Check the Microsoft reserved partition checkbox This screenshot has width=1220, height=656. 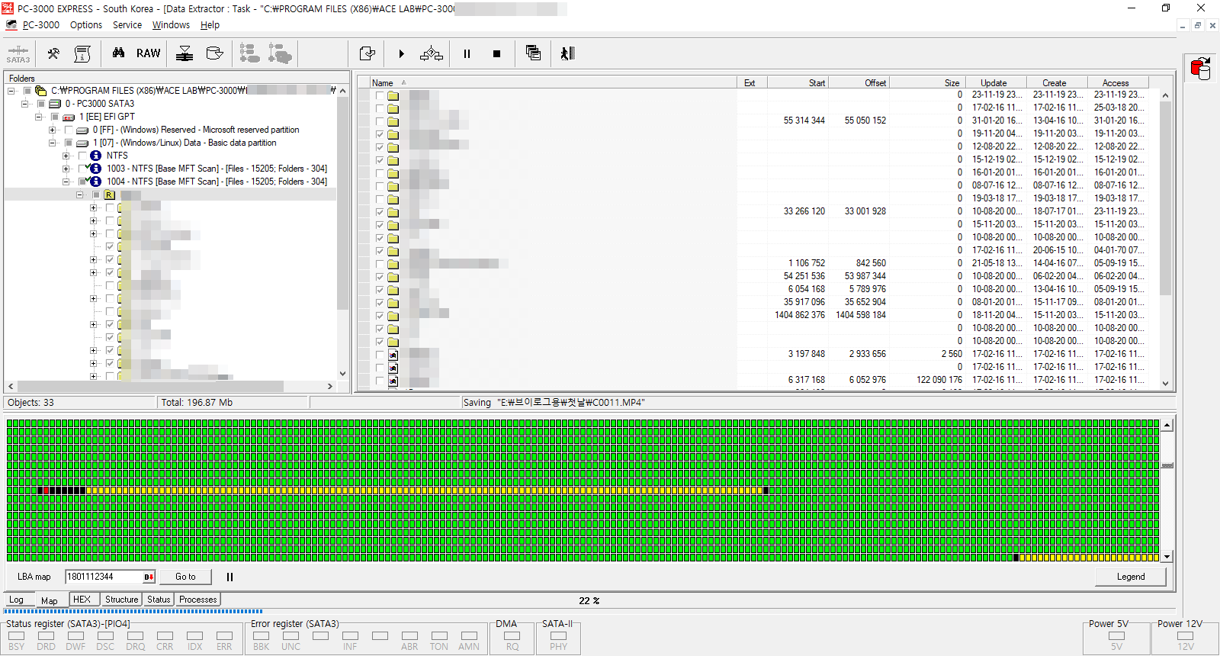[69, 130]
